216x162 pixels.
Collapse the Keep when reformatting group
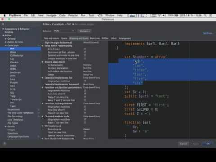(x=42, y=46)
